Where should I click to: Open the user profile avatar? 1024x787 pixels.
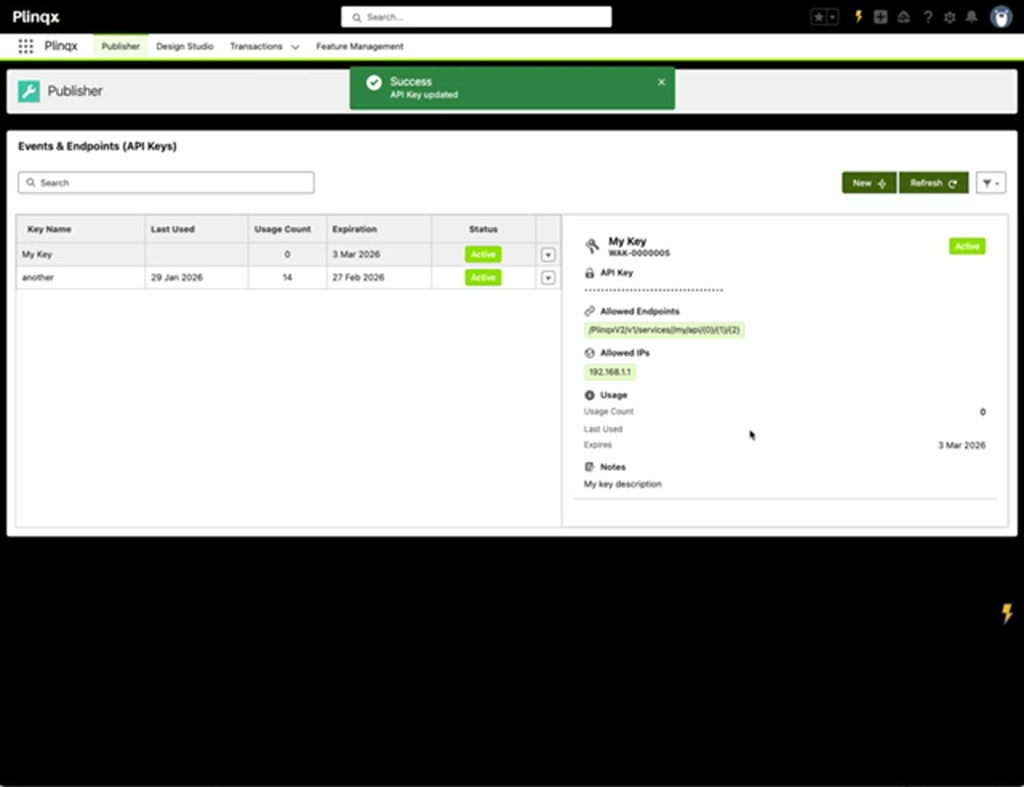pos(1001,17)
